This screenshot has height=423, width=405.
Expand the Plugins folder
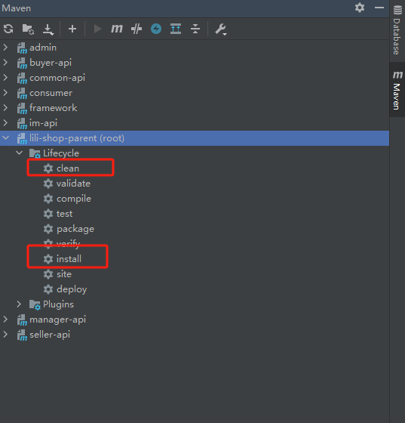click(19, 304)
